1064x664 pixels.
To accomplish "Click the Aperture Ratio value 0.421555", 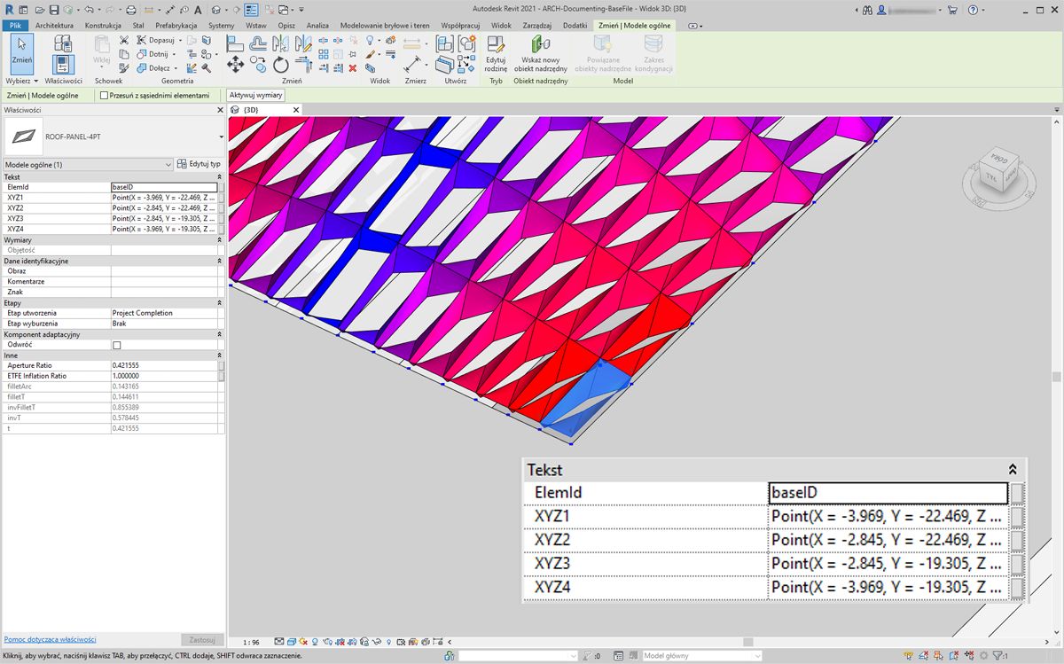I will tap(164, 365).
